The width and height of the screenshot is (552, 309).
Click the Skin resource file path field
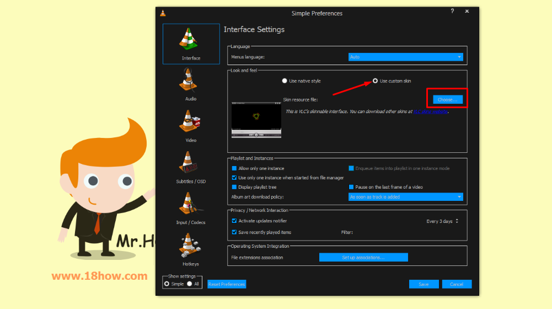pyautogui.click(x=376, y=100)
